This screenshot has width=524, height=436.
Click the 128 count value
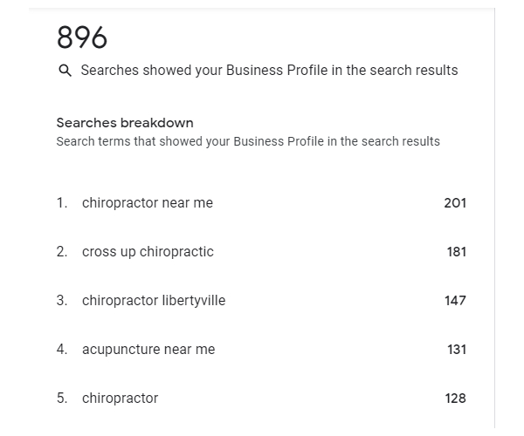[x=455, y=399]
